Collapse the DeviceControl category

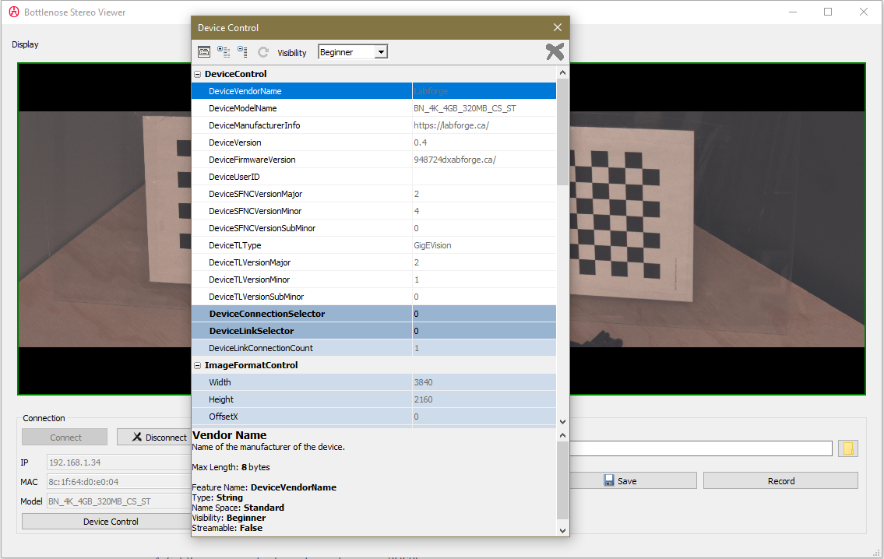pyautogui.click(x=197, y=74)
